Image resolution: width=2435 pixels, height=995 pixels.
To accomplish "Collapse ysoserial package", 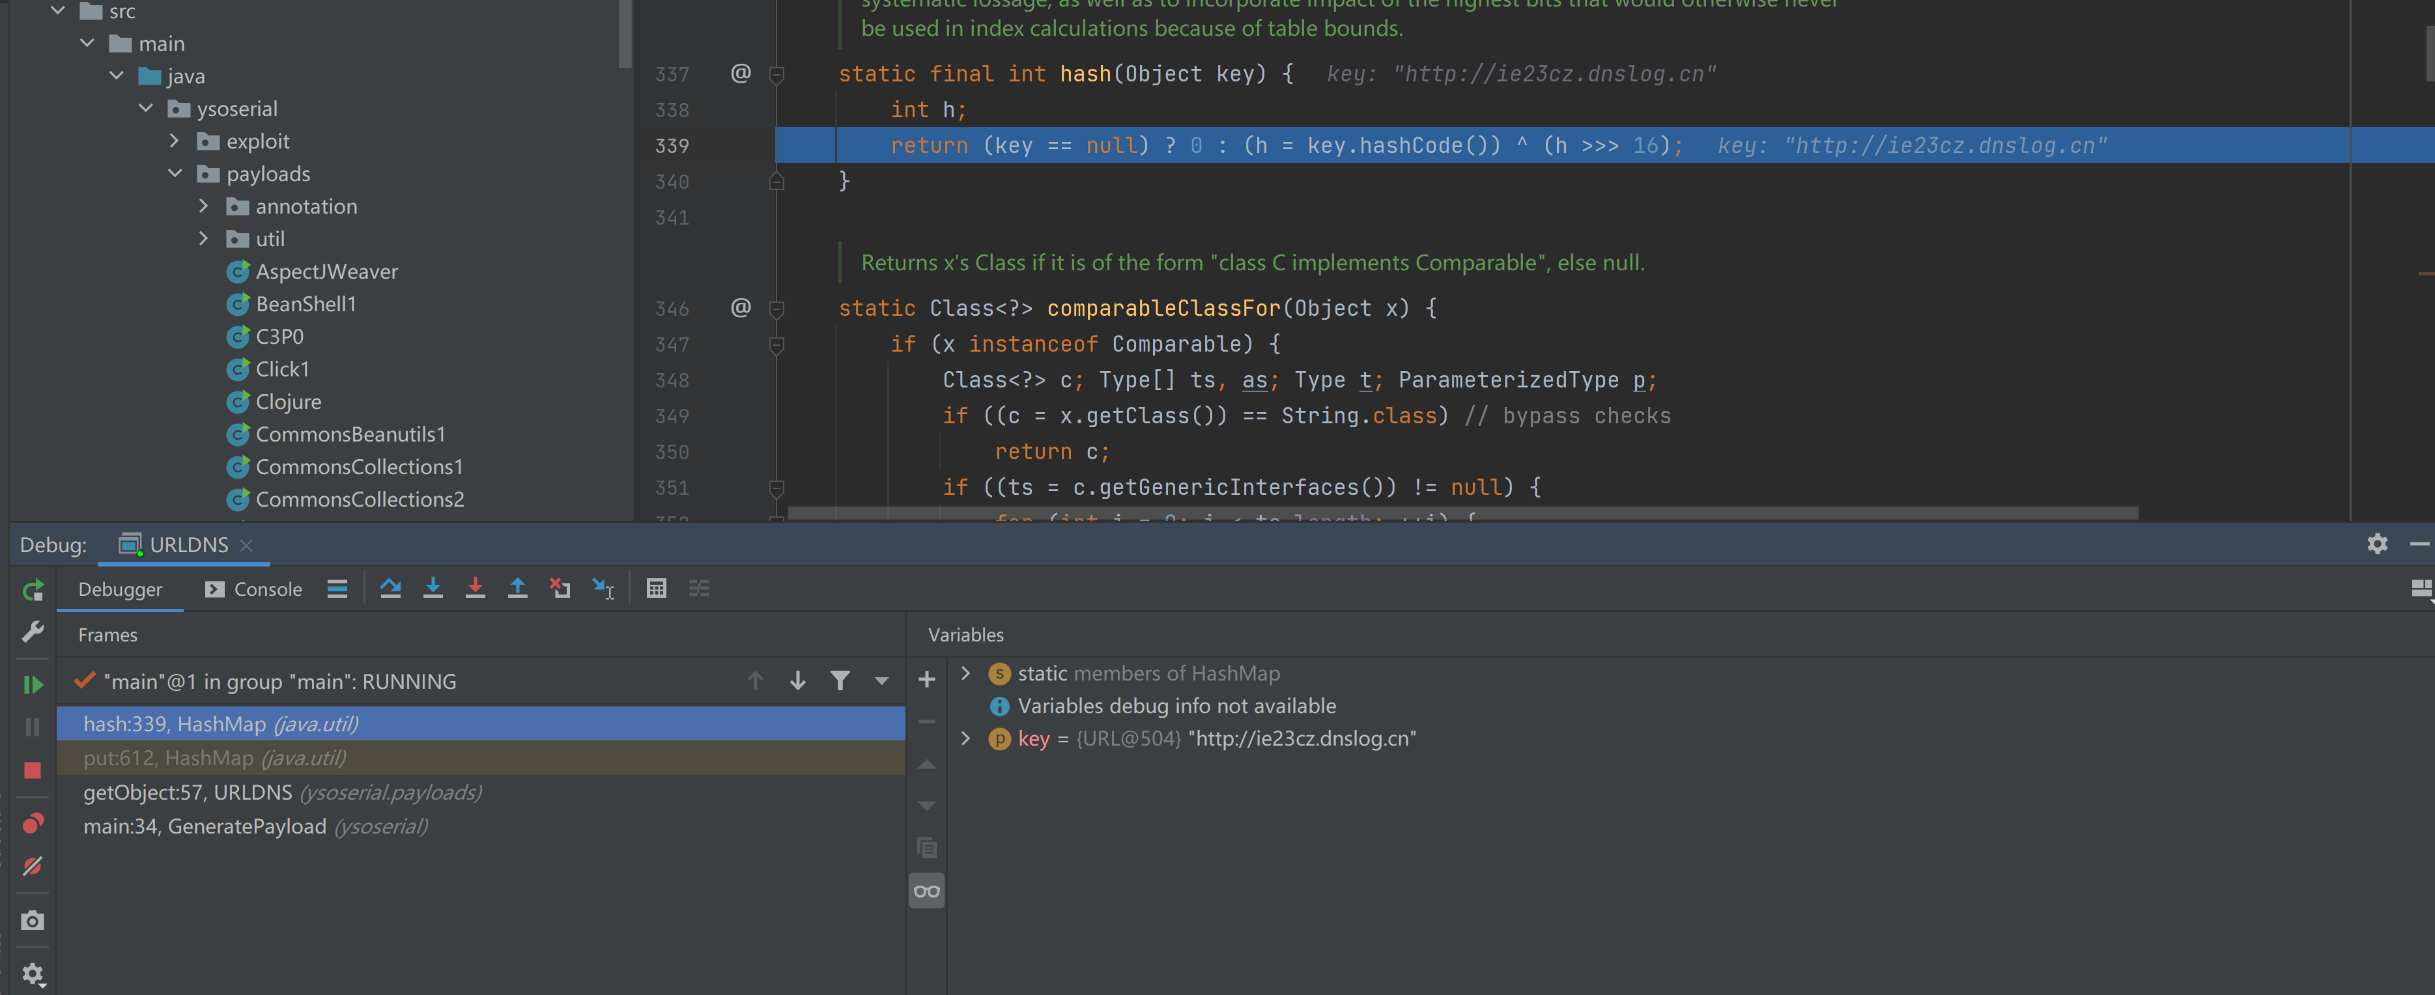I will [x=145, y=109].
